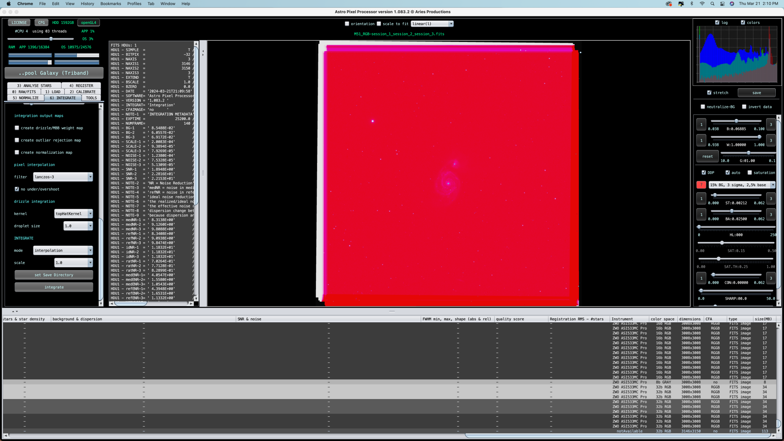This screenshot has height=441, width=784.
Task: Enable the neutralize-BG checkbox
Action: pos(703,106)
